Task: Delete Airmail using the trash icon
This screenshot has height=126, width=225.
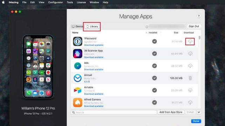Action: tap(190, 78)
